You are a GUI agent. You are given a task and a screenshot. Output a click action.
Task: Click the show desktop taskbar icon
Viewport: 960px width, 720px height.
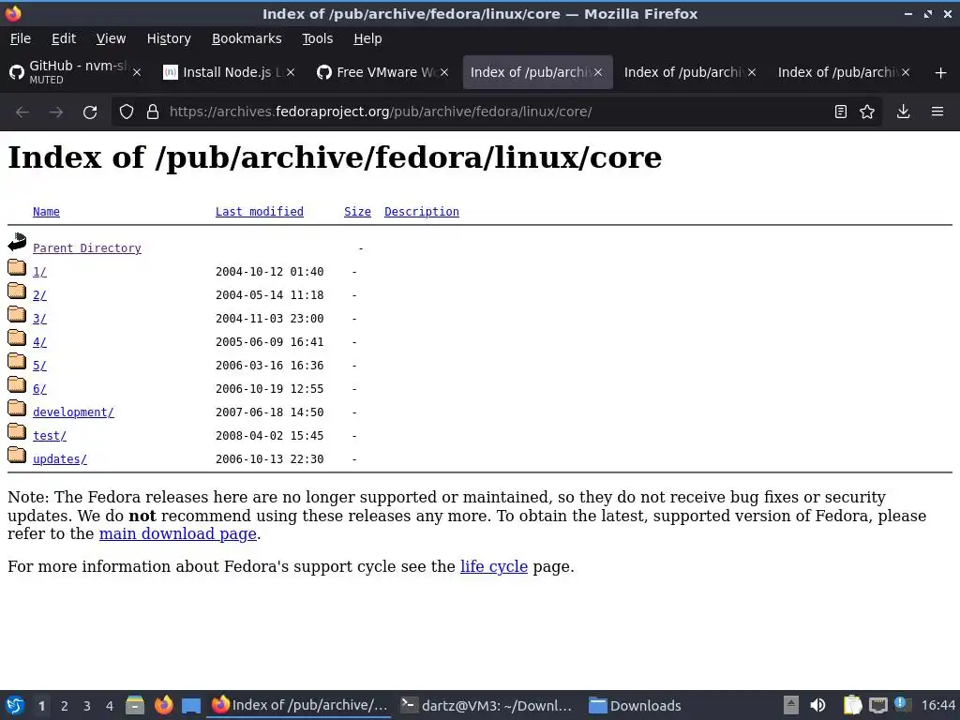tap(191, 706)
